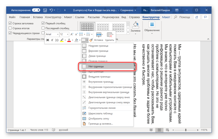Click the spelling check book icon
This screenshot has width=218, height=139.
click(x=53, y=130)
